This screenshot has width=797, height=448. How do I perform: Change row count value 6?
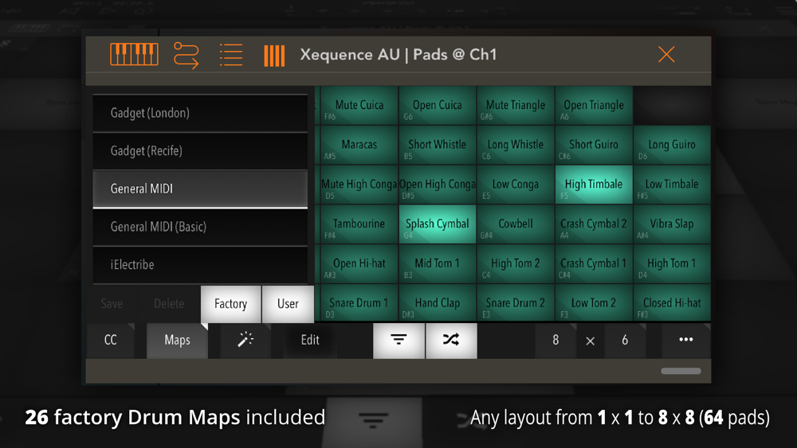pos(625,340)
